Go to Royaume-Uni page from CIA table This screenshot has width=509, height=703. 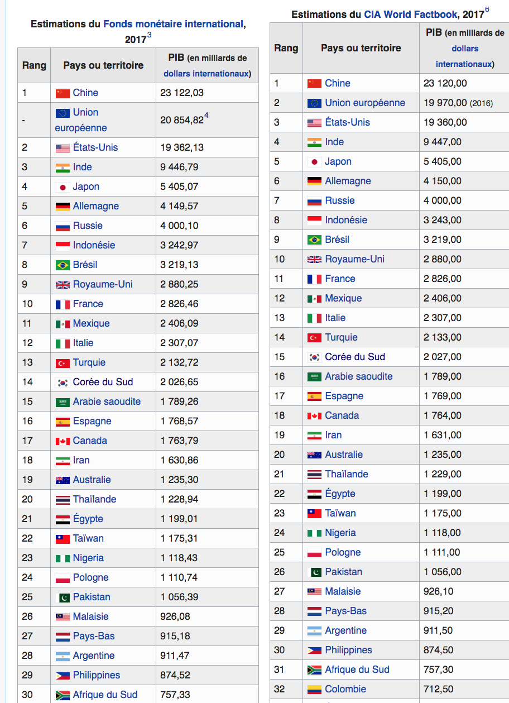354,259
